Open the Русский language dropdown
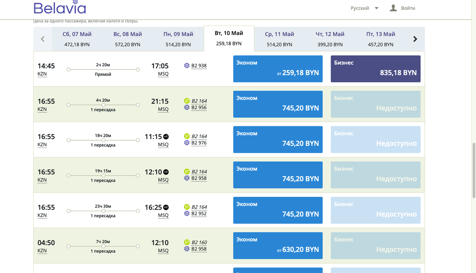This screenshot has height=273, width=476. point(364,8)
